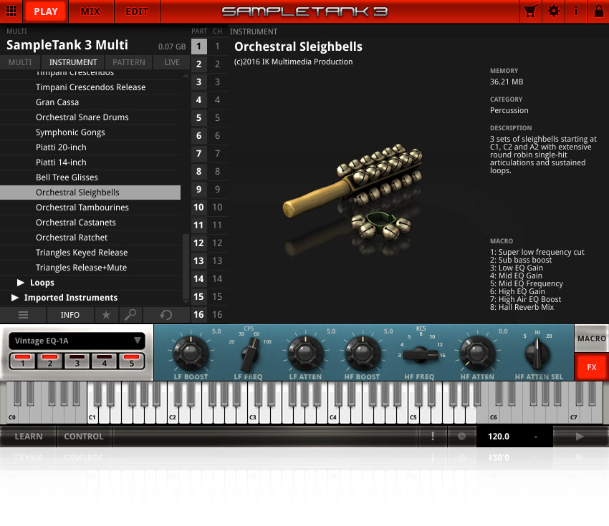Image resolution: width=609 pixels, height=526 pixels.
Task: Open the INSTRUMENT browser tab
Action: 73,62
